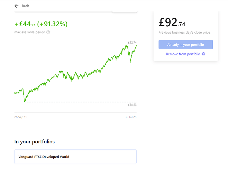Click the £38.83 chart low label
Viewport: 228px width, 173px height.
[132, 104]
